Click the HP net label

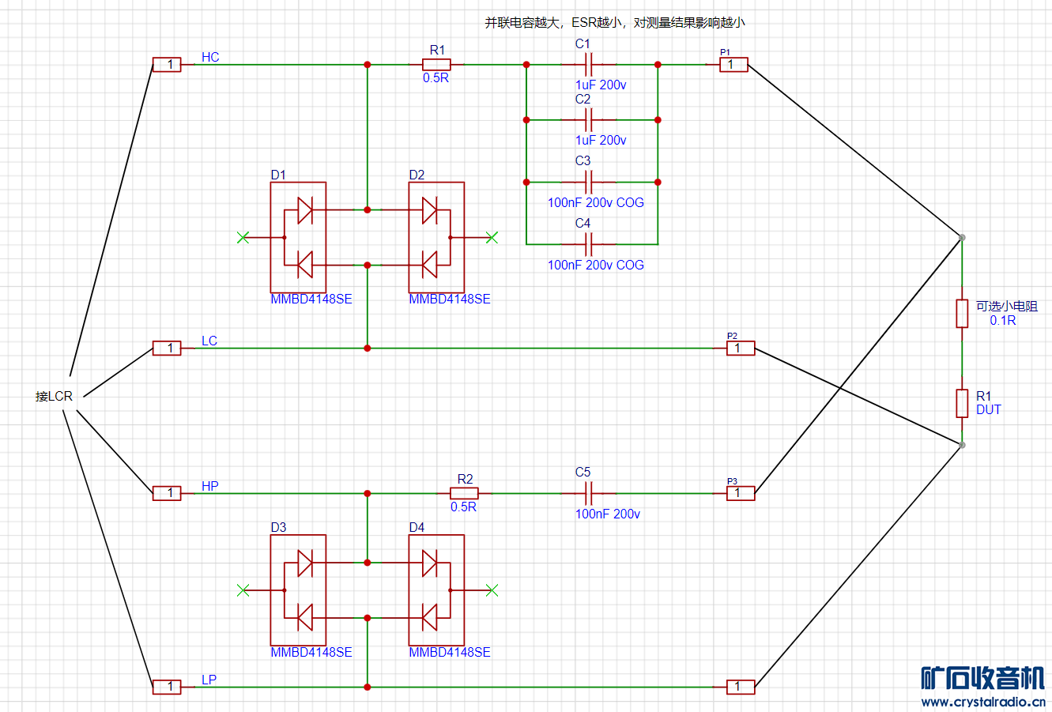(210, 486)
